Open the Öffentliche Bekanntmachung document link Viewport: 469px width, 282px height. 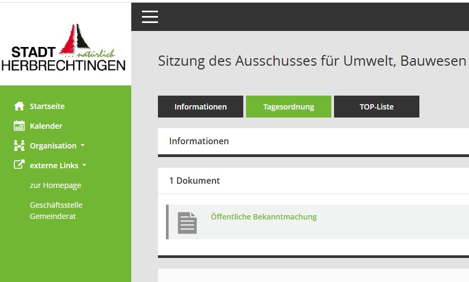click(264, 217)
